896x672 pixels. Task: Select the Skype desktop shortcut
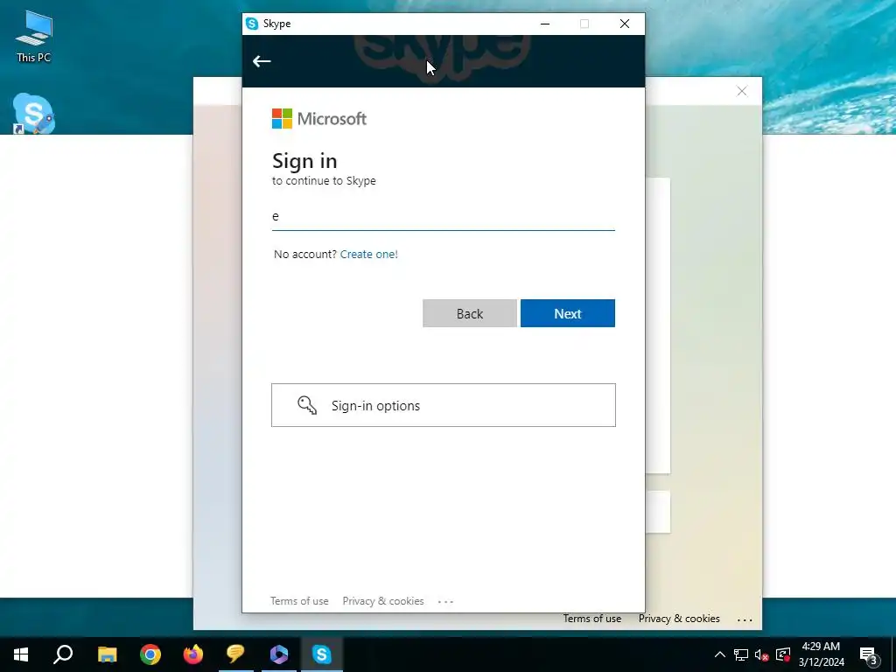pyautogui.click(x=34, y=113)
